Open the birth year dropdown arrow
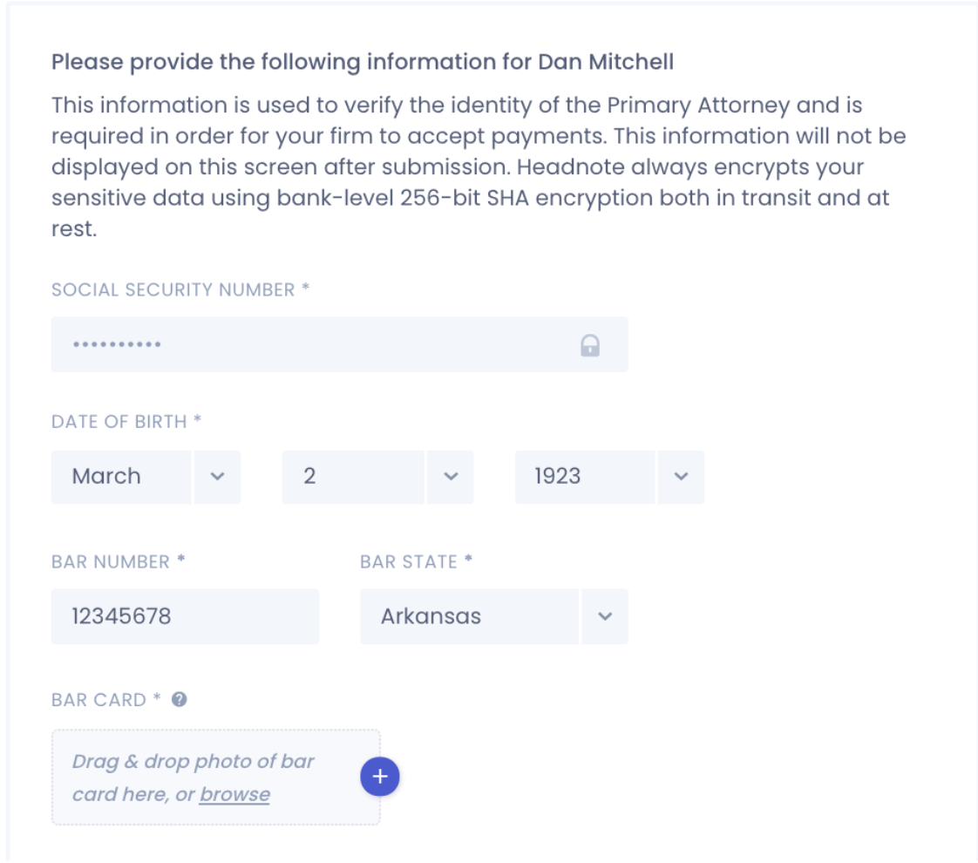This screenshot has width=978, height=863. coord(682,476)
